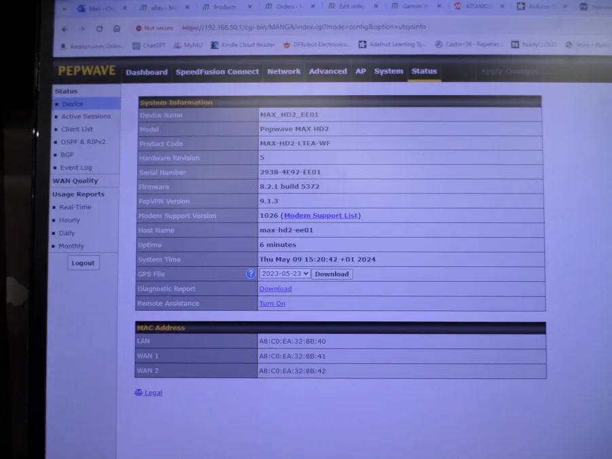The image size is (612, 459).
Task: Switch to the Network tab
Action: 283,71
